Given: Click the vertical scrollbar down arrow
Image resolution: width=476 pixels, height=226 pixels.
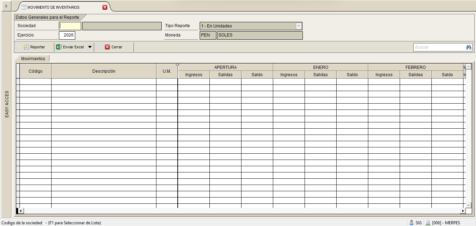Looking at the screenshot, I should (468, 205).
